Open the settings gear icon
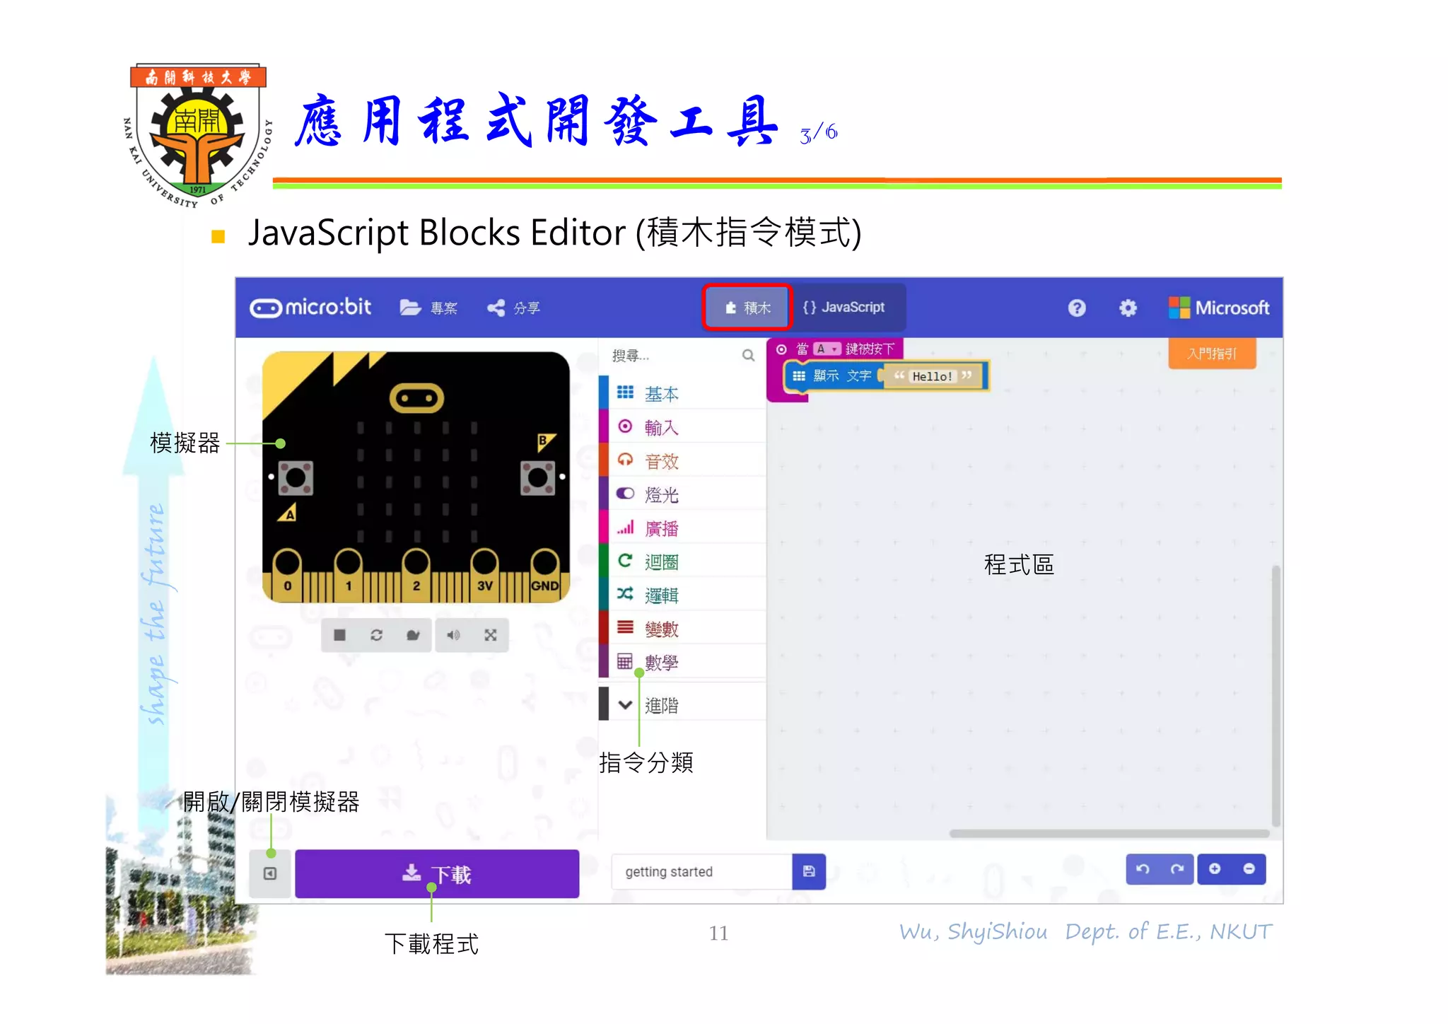Screen dimensions: 1448x1024 coord(1128,308)
